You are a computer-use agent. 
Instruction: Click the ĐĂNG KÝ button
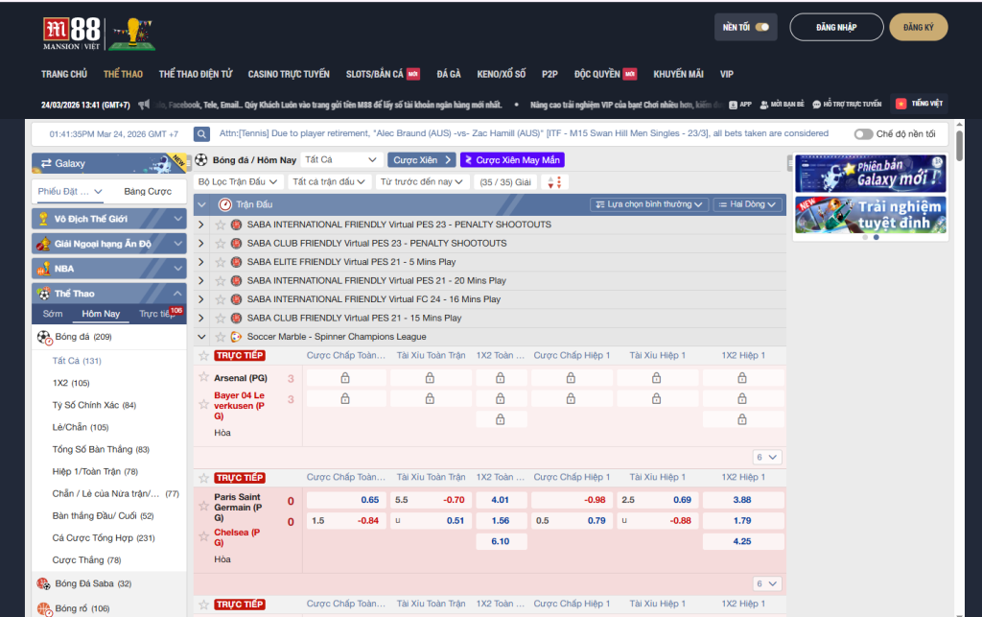pyautogui.click(x=918, y=27)
